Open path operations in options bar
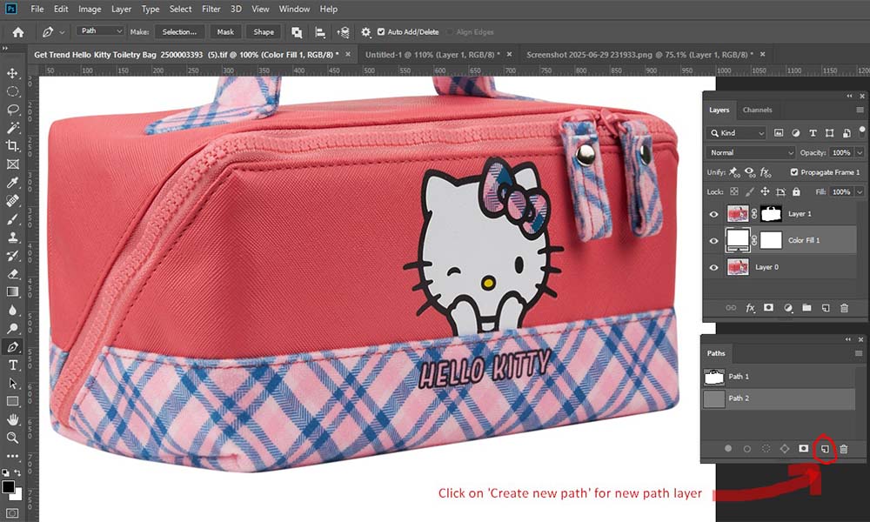The height and width of the screenshot is (522, 870). click(297, 32)
